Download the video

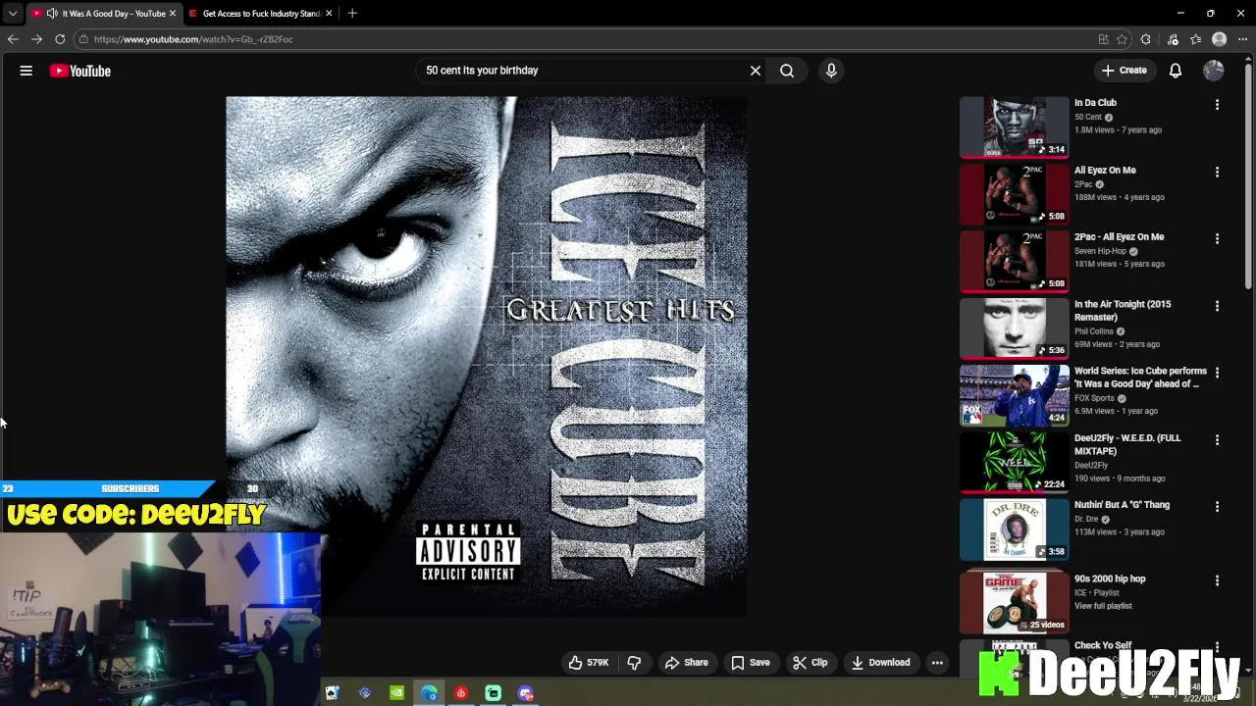[881, 663]
